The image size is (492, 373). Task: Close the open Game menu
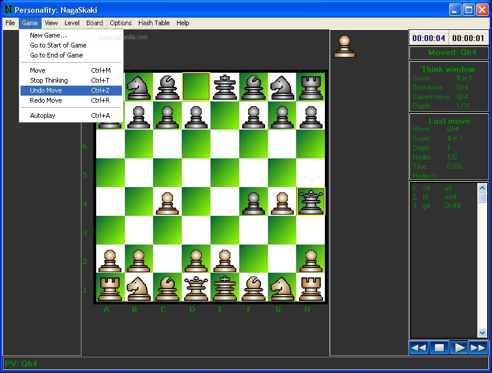coord(30,23)
